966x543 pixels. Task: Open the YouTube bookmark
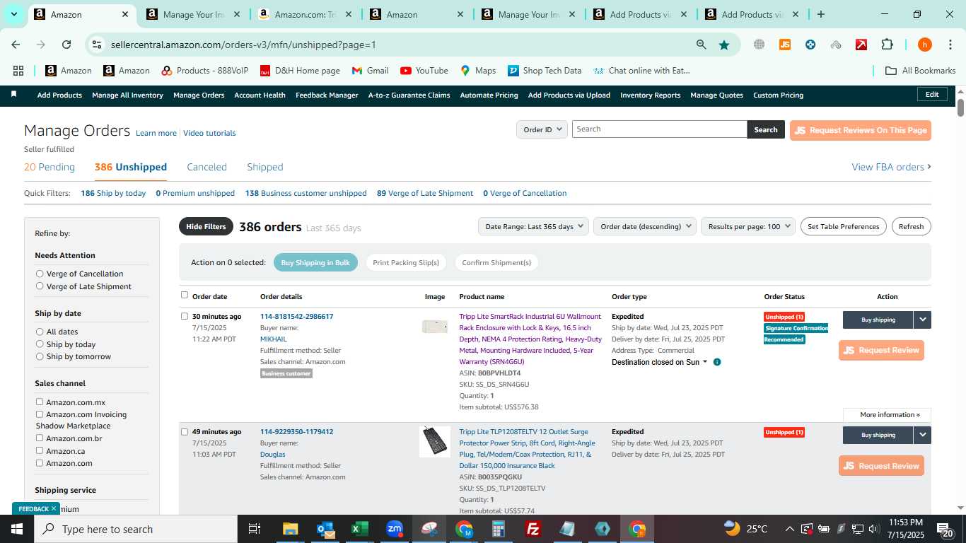424,71
